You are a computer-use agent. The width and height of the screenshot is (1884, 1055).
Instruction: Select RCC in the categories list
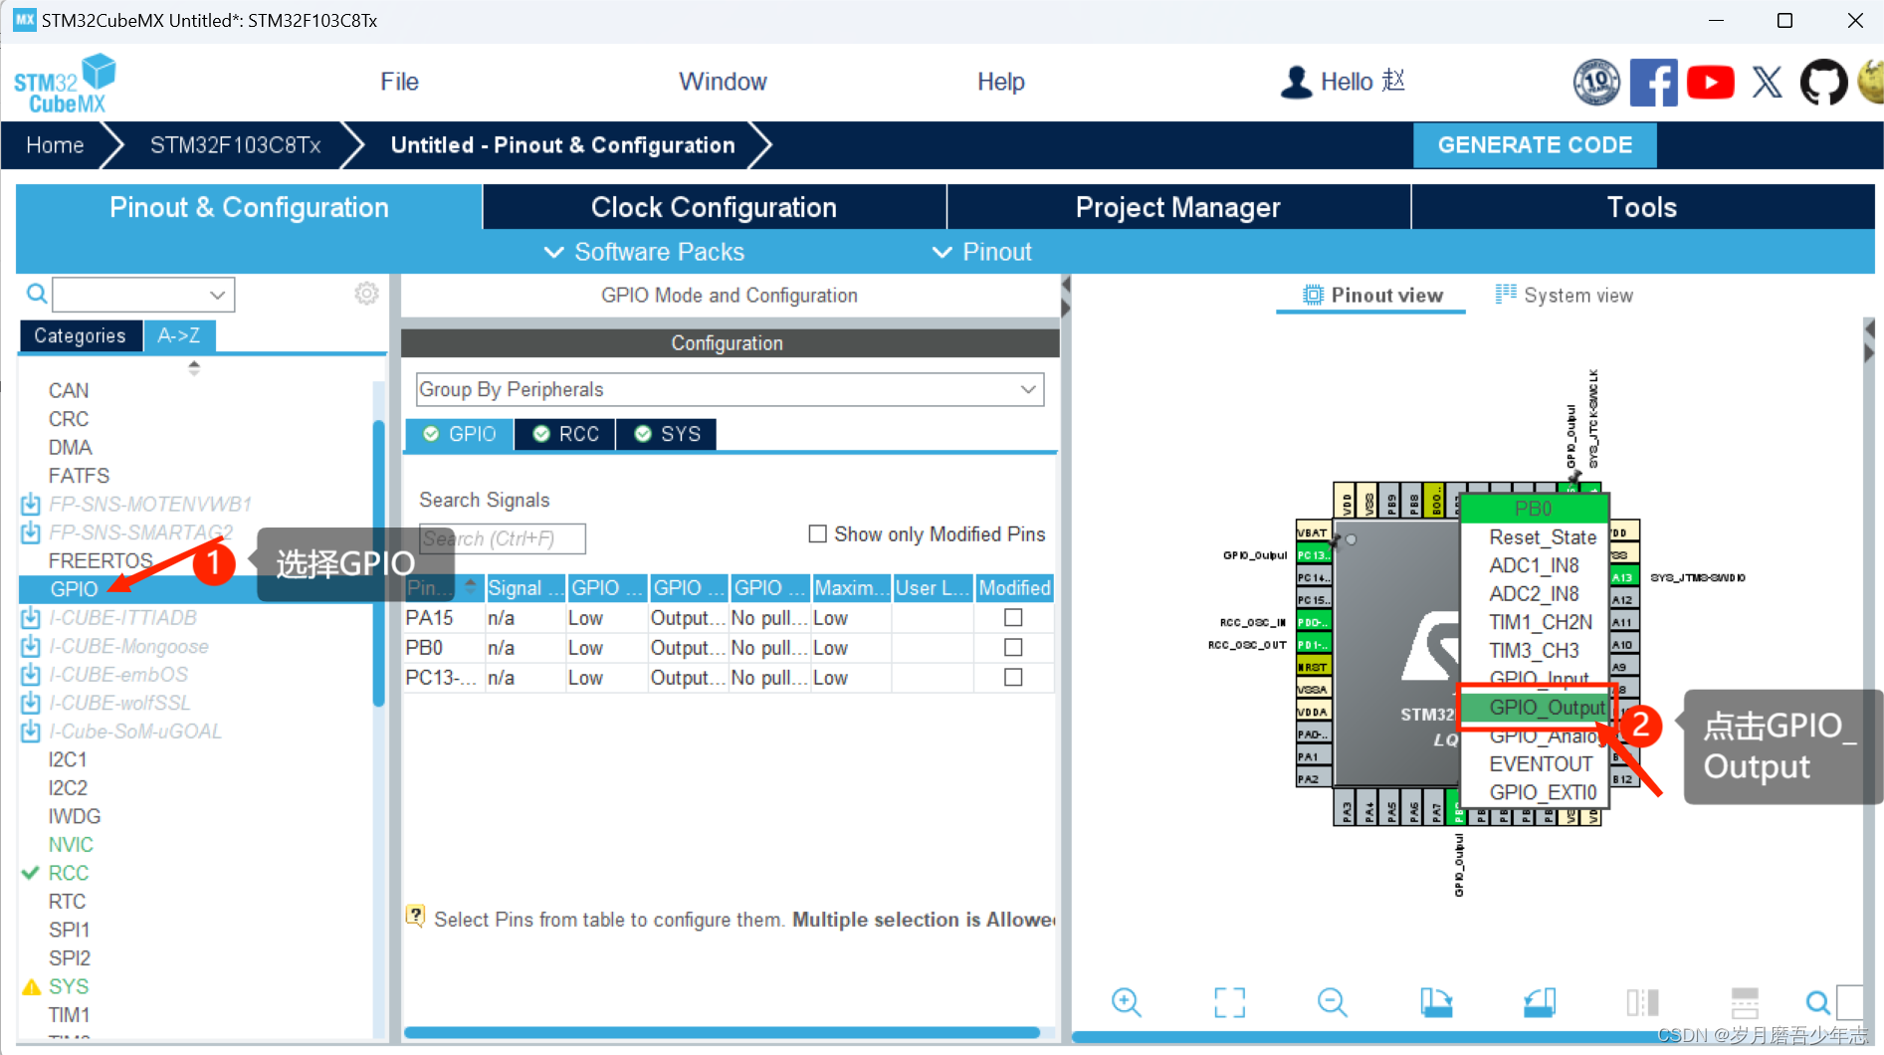click(x=69, y=873)
